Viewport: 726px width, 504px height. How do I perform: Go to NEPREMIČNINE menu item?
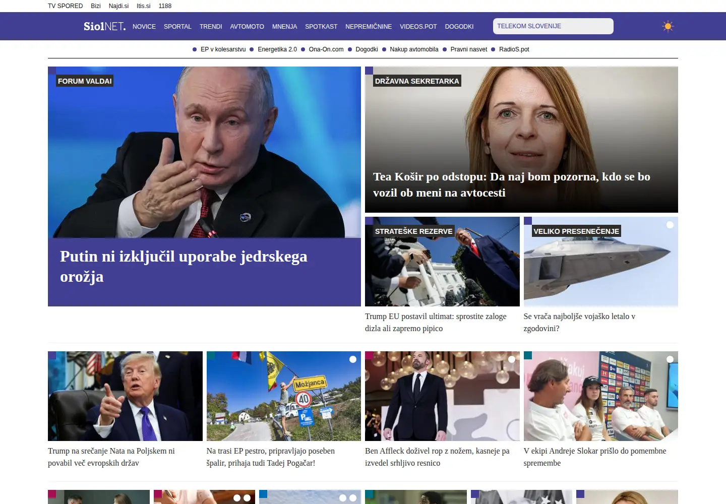click(x=369, y=27)
